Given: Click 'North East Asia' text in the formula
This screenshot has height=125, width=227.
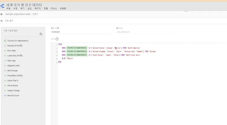Looking at the screenshot, I should tap(133, 55).
